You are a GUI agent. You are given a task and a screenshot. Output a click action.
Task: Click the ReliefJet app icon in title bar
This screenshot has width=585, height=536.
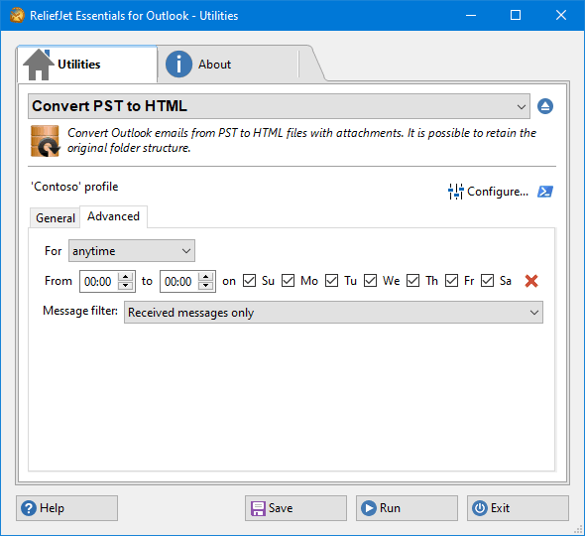[17, 15]
